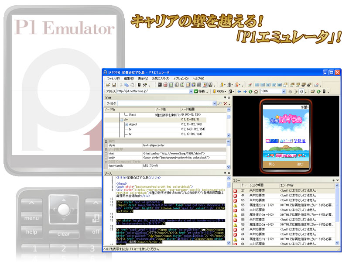This screenshot has height=262, width=349.
Task: Click the filter magnifier search icon
Action: coord(219,103)
